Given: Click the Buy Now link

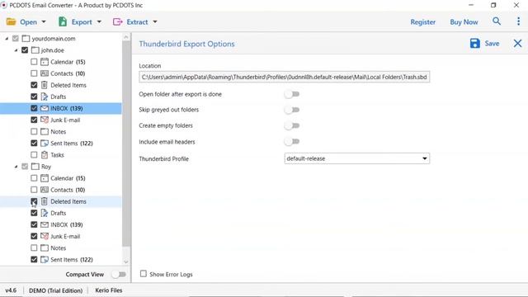Looking at the screenshot, I should pyautogui.click(x=464, y=22).
